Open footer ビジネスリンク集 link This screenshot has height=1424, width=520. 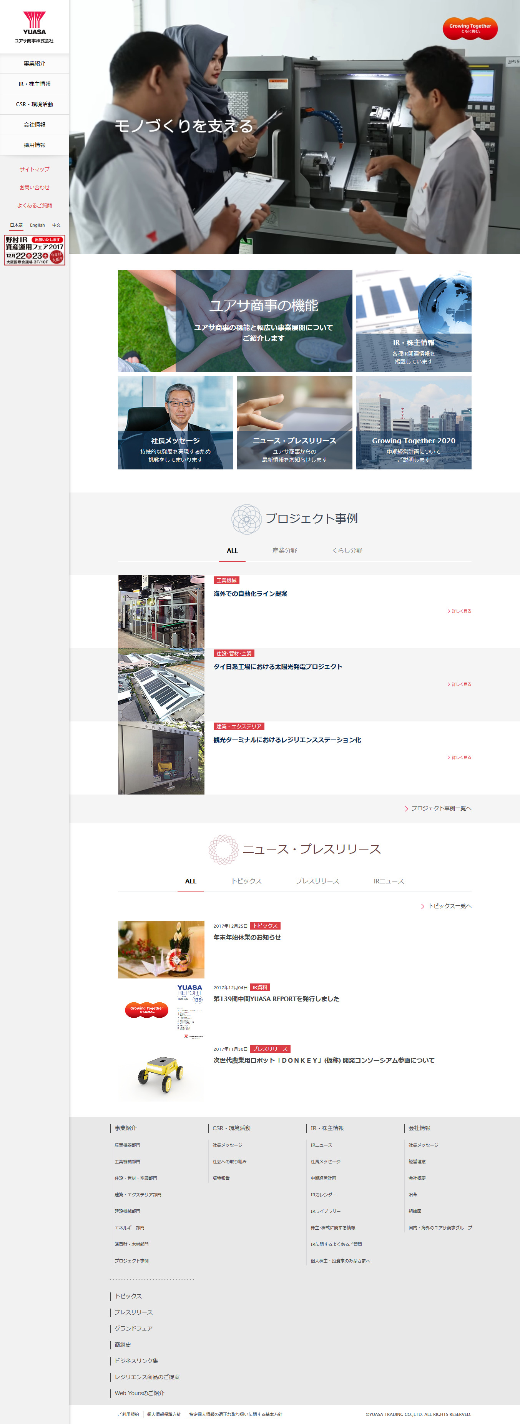136,1361
